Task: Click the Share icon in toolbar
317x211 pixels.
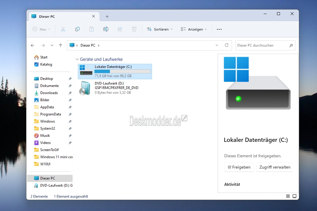Action: 120,29
